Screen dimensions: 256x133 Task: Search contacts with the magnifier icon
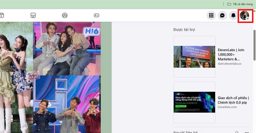coord(237,132)
